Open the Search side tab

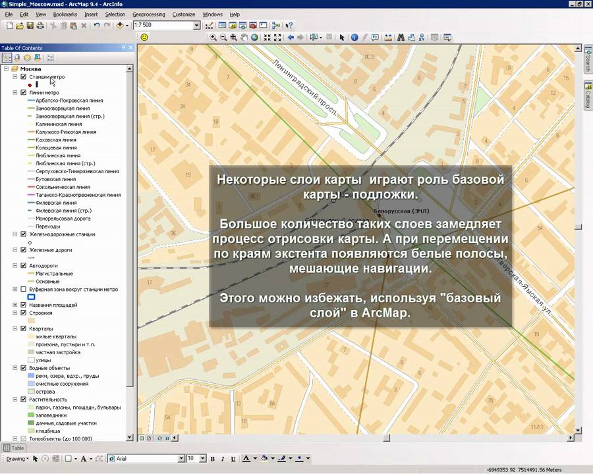588,60
